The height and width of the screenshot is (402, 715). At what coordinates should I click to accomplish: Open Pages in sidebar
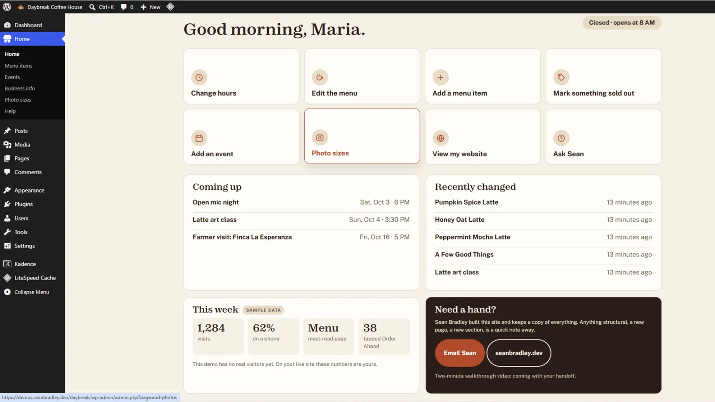32,159
